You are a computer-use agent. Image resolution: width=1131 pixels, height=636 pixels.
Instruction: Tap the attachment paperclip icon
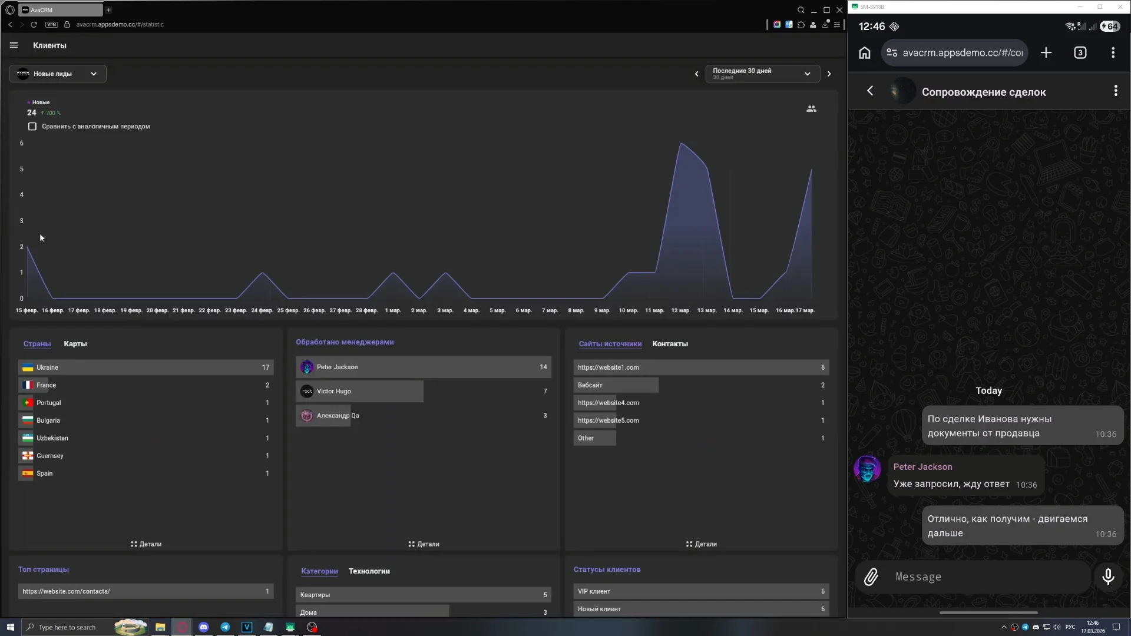point(871,577)
